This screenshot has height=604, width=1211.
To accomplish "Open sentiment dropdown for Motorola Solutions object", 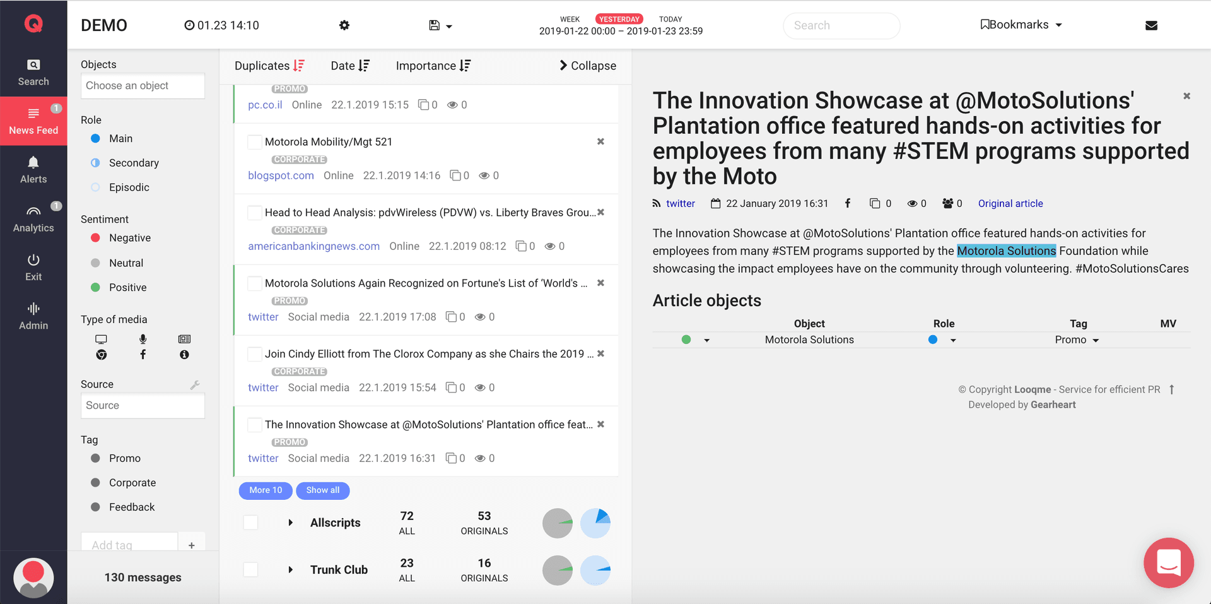I will coord(696,340).
